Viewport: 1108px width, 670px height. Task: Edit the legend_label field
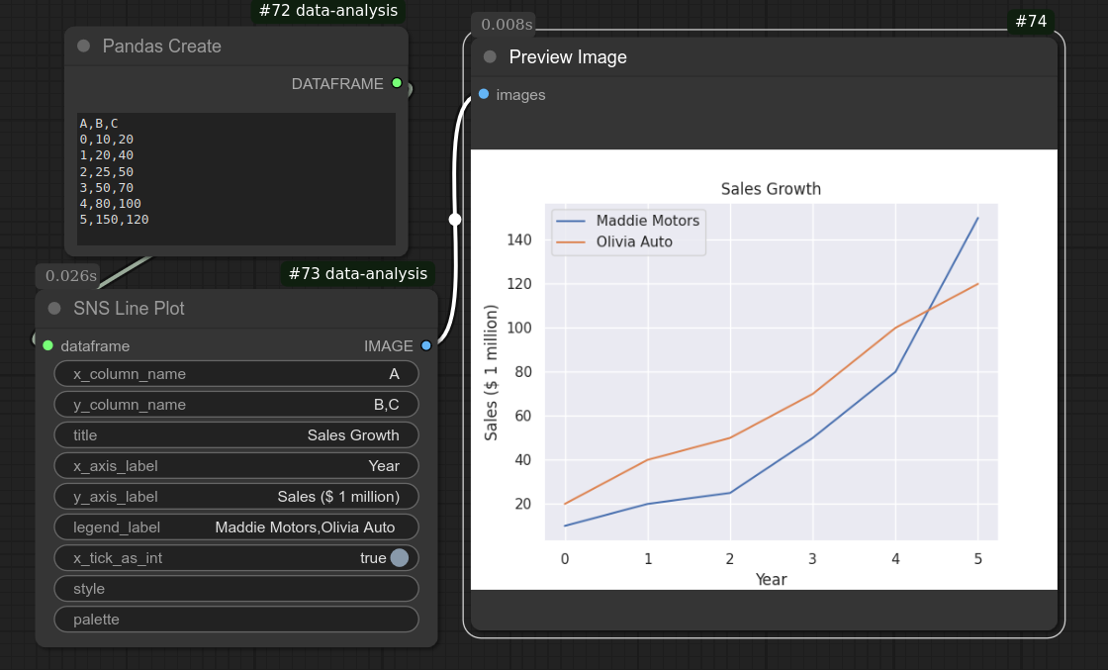[236, 527]
